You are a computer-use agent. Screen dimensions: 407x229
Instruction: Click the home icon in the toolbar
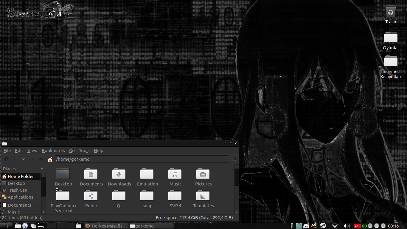pos(50,159)
